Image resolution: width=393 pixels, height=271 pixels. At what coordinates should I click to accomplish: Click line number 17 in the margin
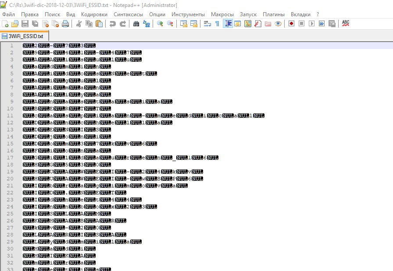tap(10, 158)
